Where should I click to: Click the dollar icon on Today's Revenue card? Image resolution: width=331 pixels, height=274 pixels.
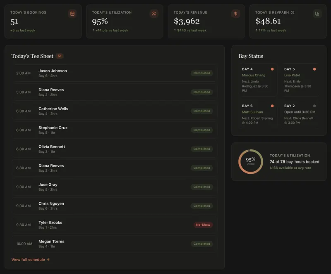coord(235,14)
